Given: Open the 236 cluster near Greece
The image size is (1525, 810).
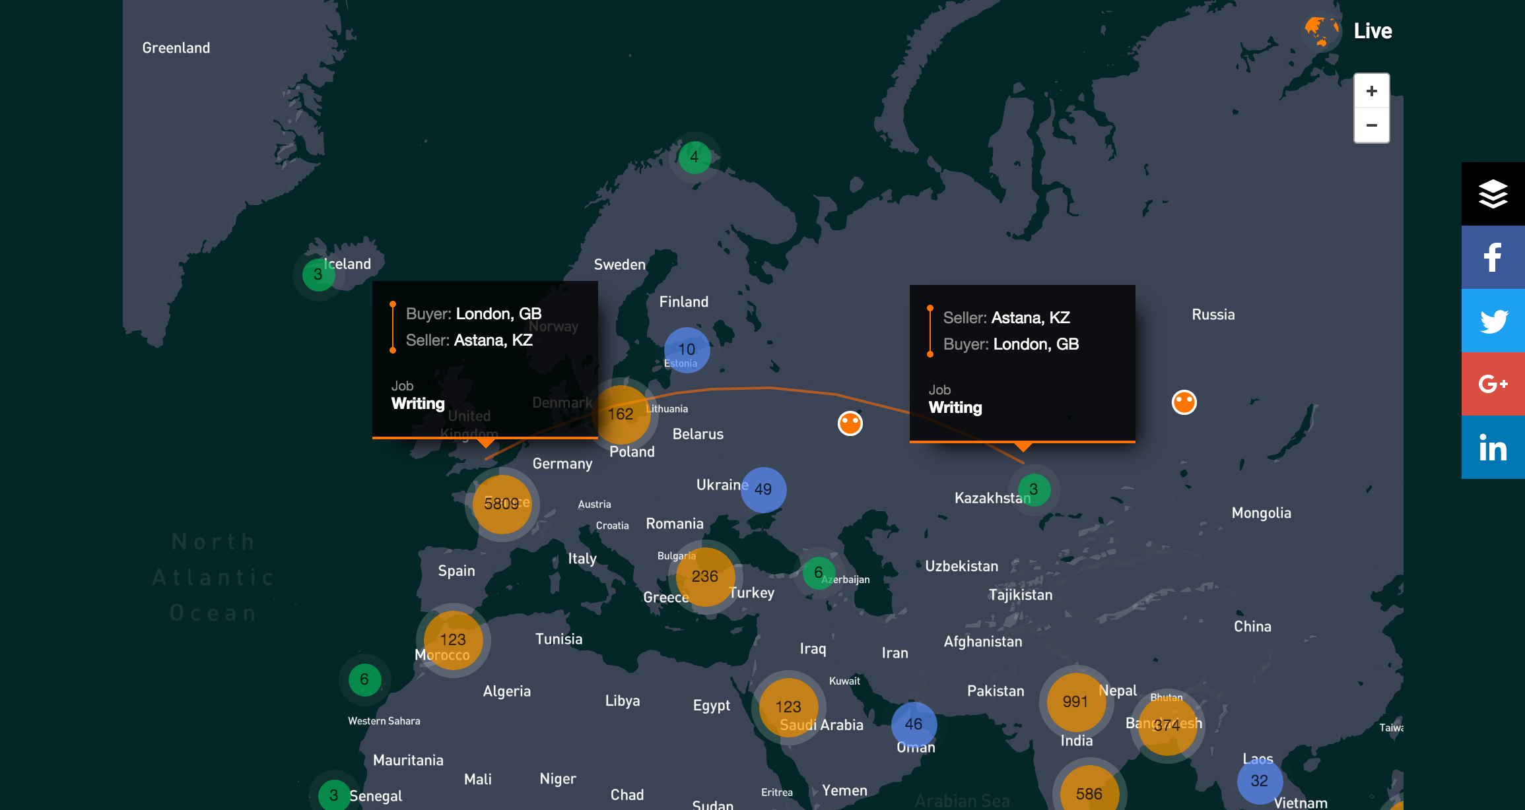Looking at the screenshot, I should 705,576.
